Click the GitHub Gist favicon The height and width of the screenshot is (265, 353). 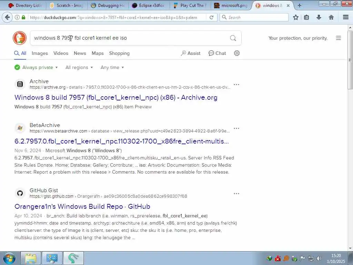pyautogui.click(x=20, y=193)
